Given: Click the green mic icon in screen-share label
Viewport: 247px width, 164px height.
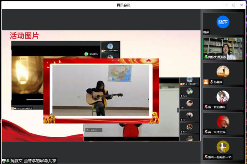Looking at the screenshot, I should pyautogui.click(x=8, y=161).
